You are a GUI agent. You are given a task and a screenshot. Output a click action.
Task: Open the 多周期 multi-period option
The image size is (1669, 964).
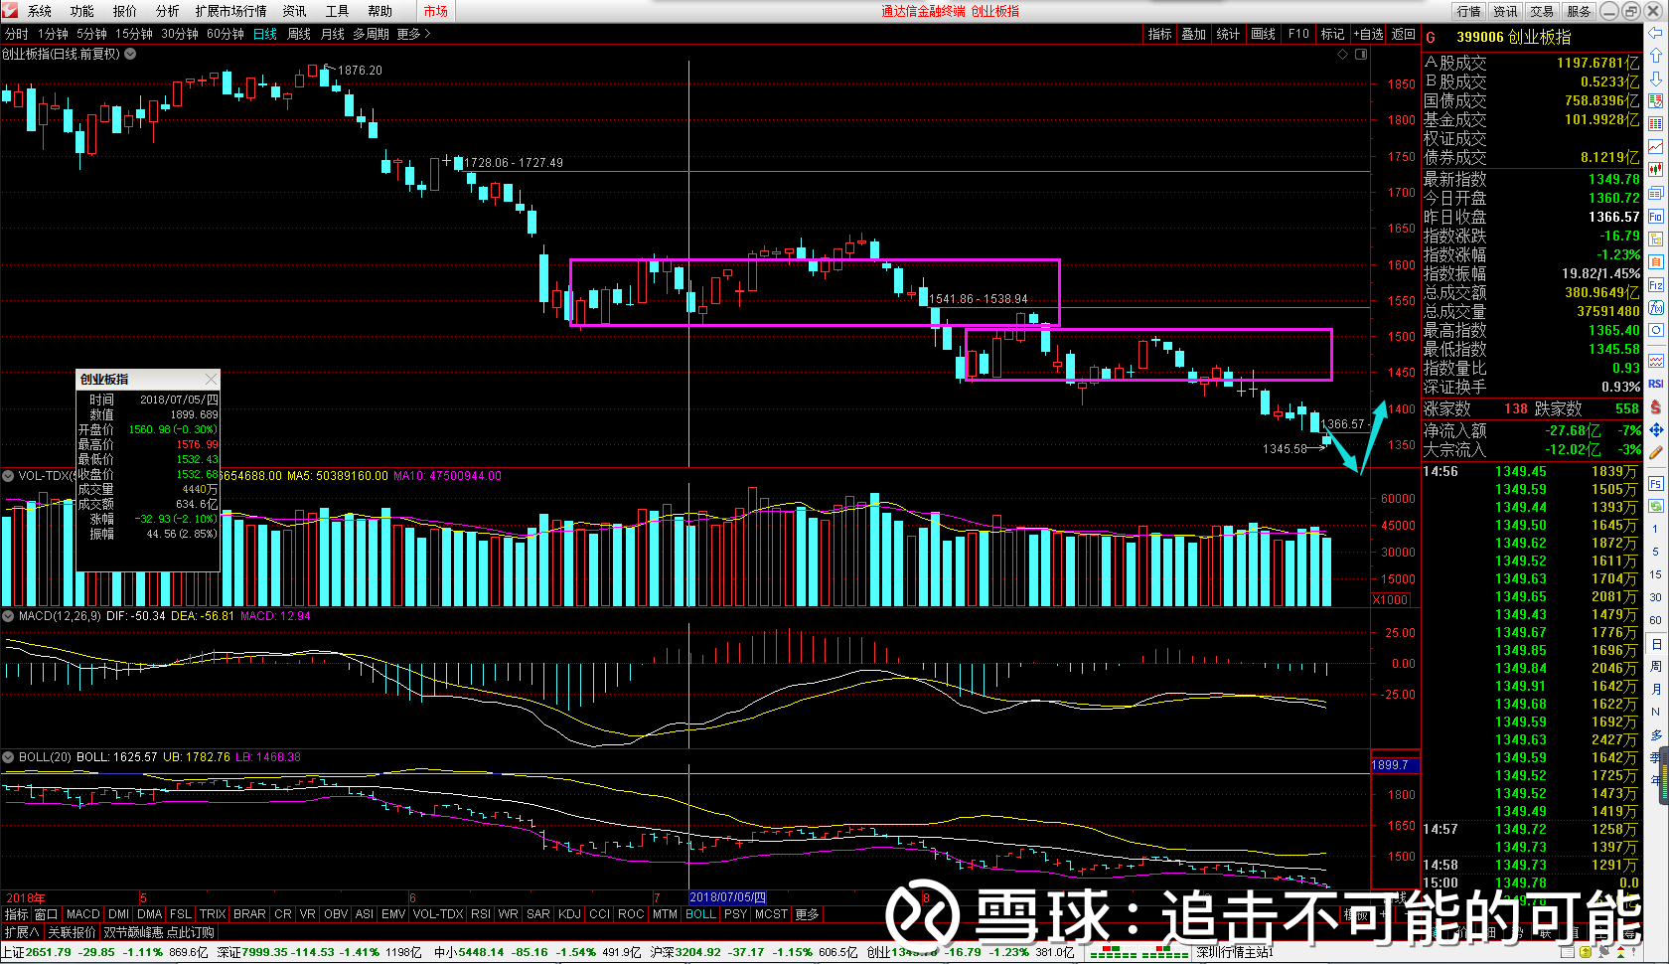pyautogui.click(x=371, y=34)
